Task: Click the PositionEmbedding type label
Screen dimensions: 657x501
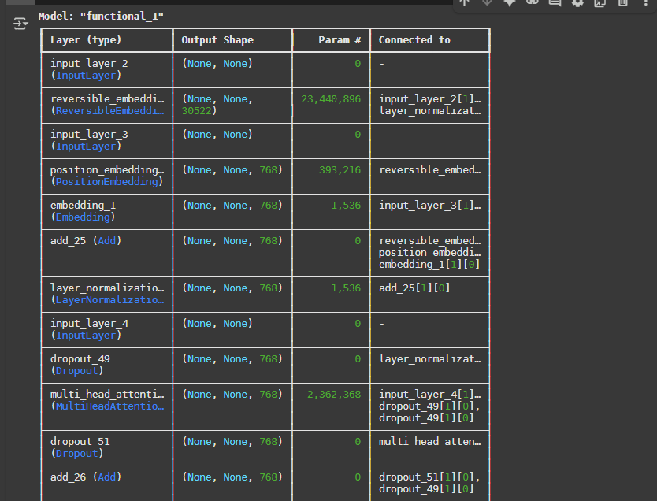Action: click(x=106, y=182)
